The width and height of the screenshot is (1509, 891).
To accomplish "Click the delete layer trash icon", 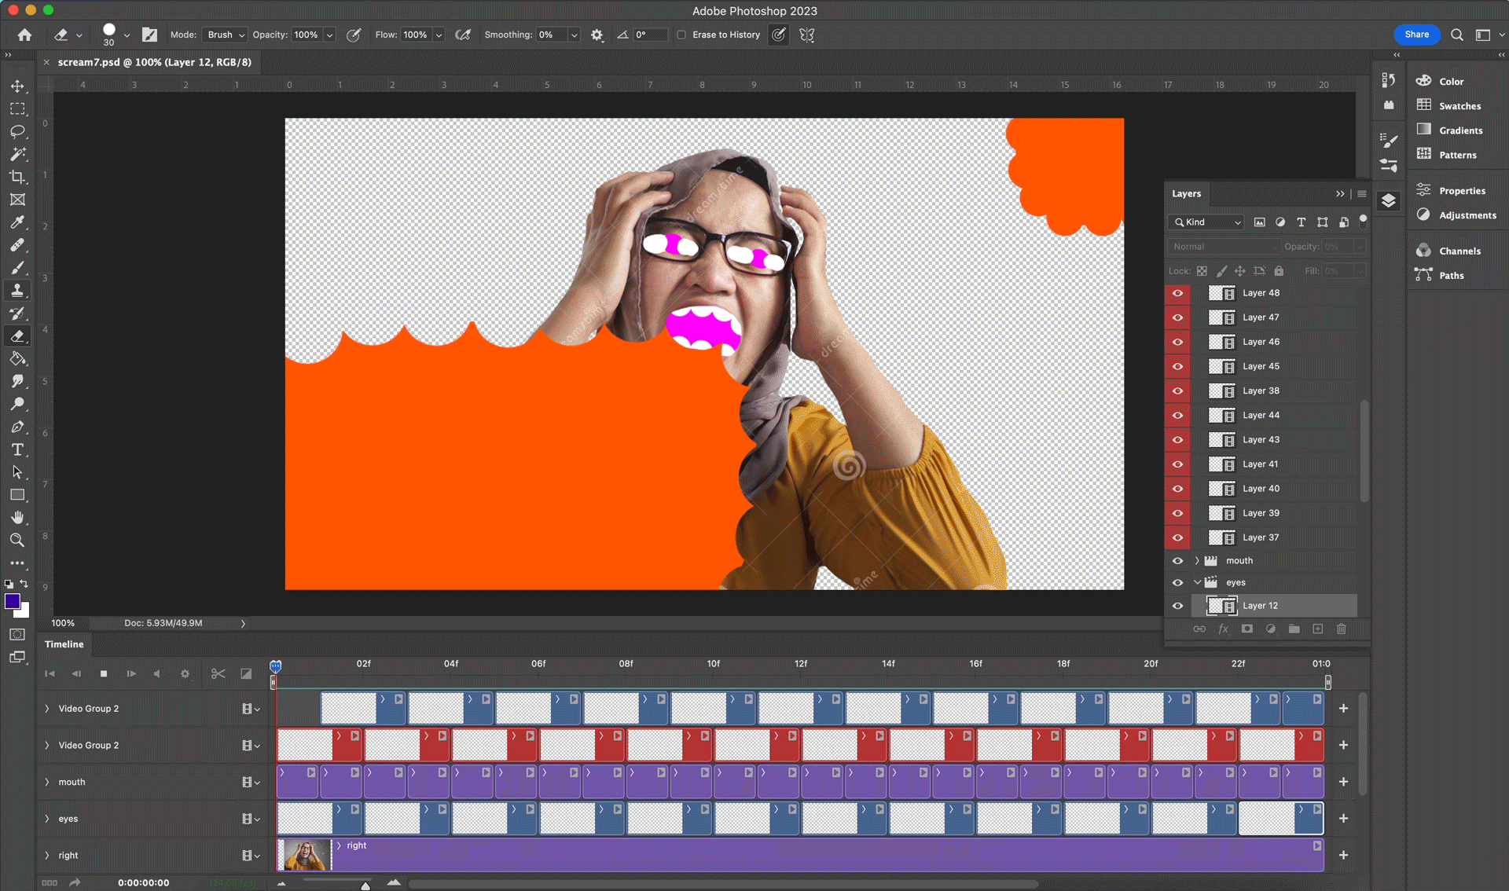I will pyautogui.click(x=1342, y=629).
